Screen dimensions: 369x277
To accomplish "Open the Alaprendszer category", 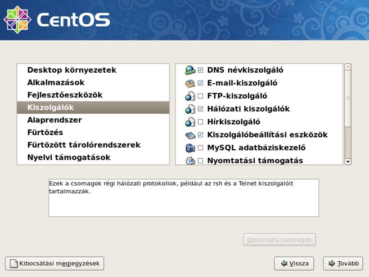I will point(55,120).
